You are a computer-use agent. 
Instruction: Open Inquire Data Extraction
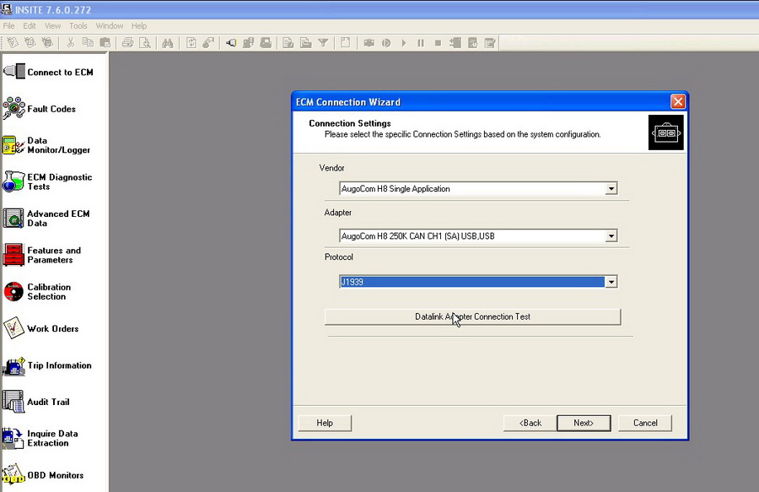tap(40, 438)
